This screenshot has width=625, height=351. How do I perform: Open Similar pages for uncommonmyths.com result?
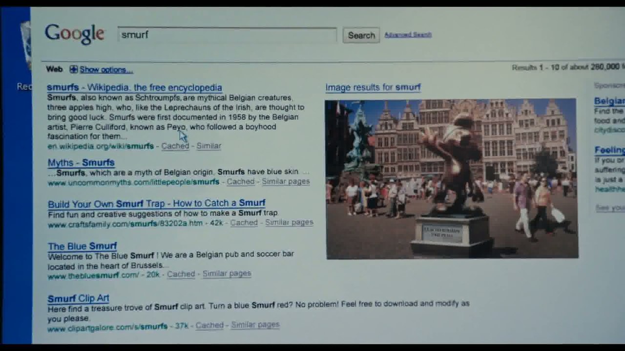[286, 181]
